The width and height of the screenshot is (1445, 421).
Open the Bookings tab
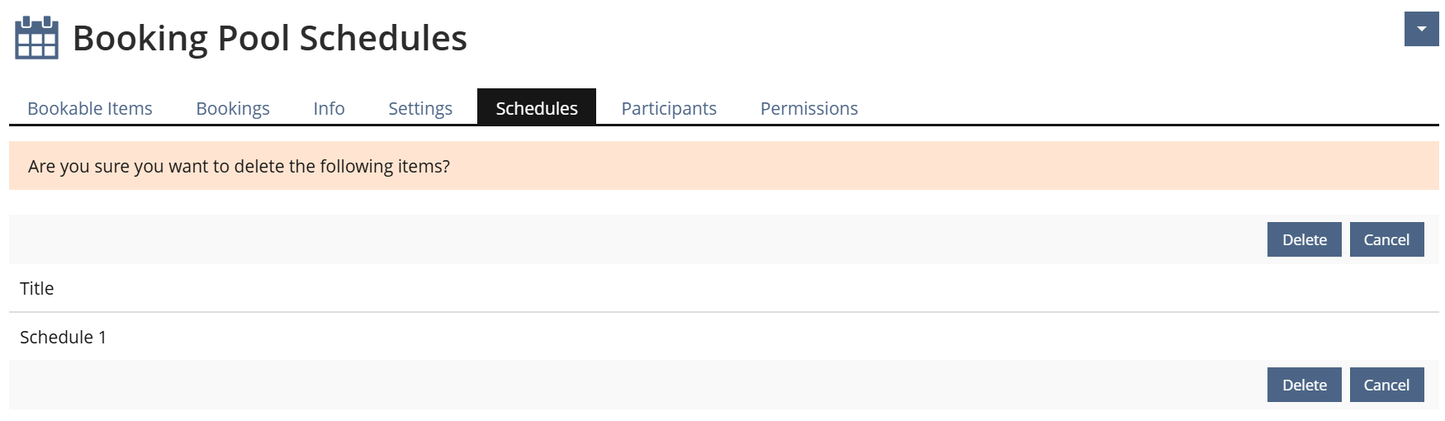233,108
